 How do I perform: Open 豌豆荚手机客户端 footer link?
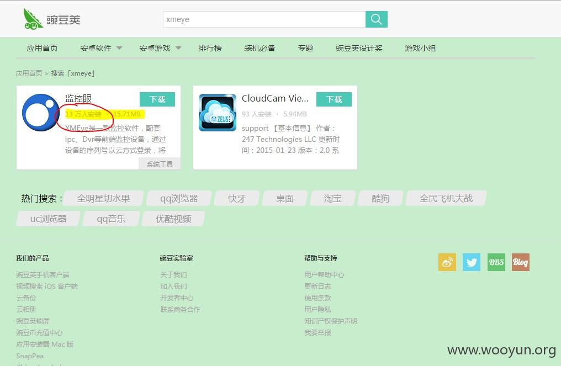click(43, 275)
